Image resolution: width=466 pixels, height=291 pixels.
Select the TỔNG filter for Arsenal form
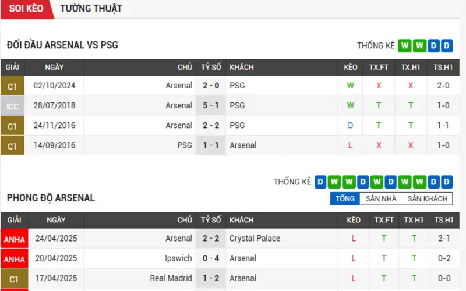click(x=345, y=198)
